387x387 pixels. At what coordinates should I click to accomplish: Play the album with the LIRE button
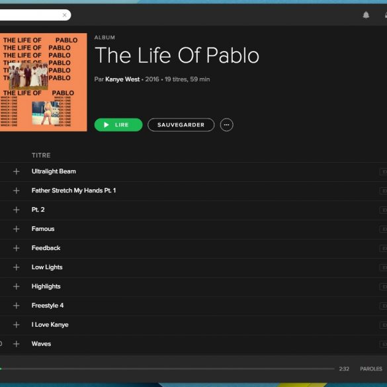pos(118,125)
